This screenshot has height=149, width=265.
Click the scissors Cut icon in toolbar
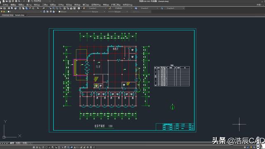pos(20,8)
